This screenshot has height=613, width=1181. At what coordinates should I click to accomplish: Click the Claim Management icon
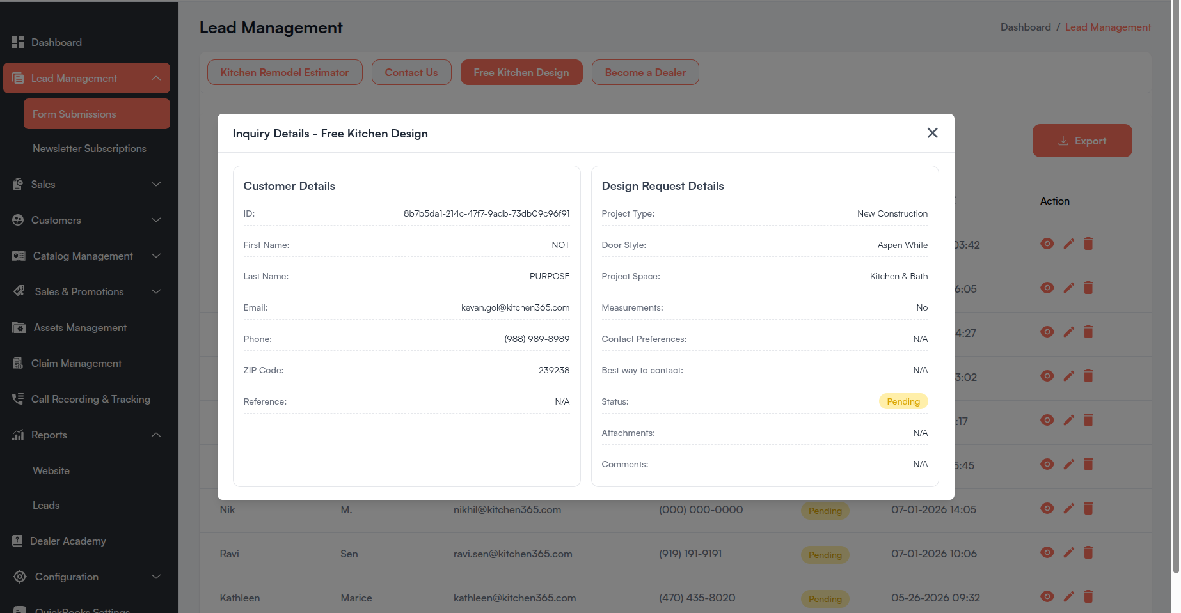point(18,363)
